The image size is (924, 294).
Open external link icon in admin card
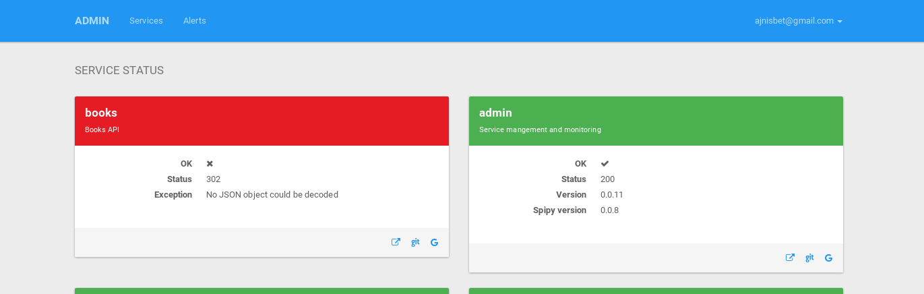(x=790, y=258)
